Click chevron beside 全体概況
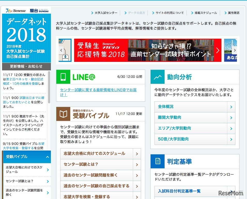Screen dimensions: 247x199 click(x=231, y=107)
